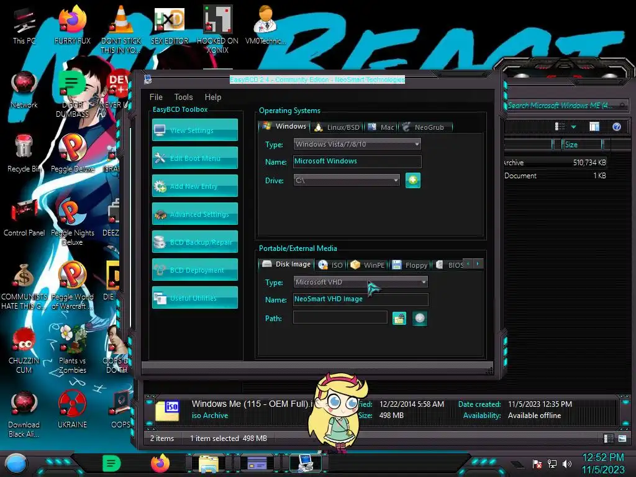
Task: Click green add entry icon beside Drive
Action: (x=413, y=181)
